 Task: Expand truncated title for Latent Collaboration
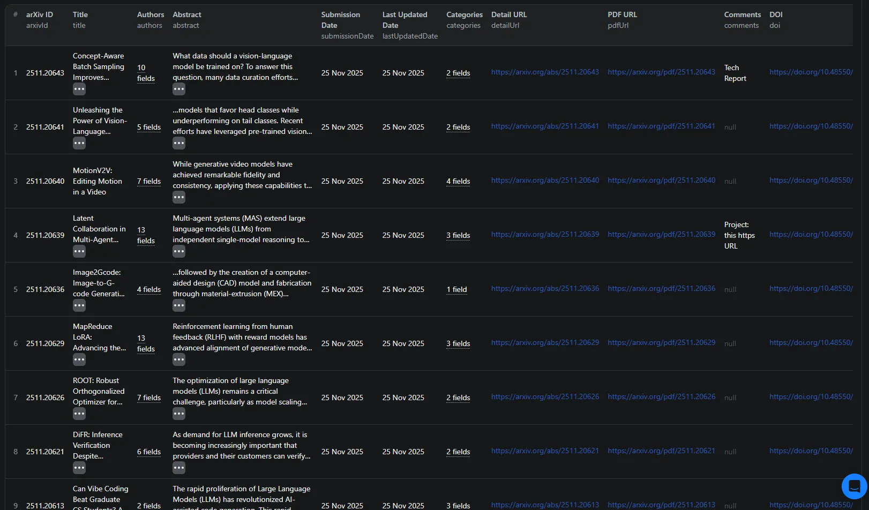pos(79,251)
